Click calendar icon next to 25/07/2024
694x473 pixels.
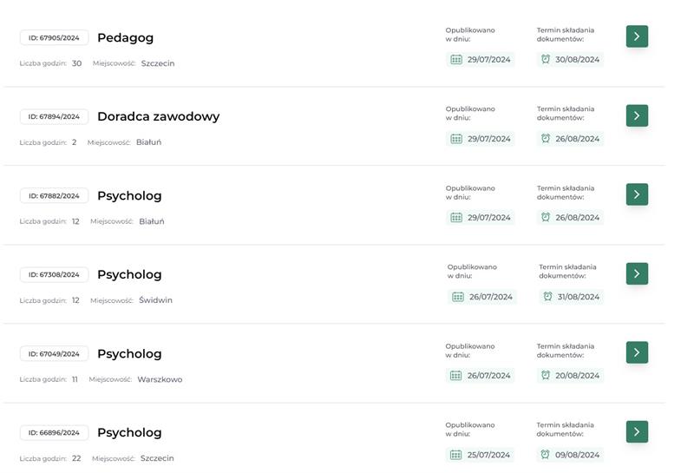[456, 455]
